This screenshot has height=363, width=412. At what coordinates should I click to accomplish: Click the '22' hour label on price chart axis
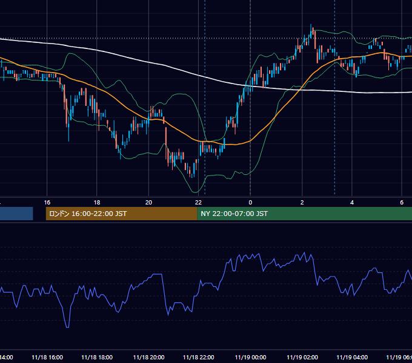point(198,203)
